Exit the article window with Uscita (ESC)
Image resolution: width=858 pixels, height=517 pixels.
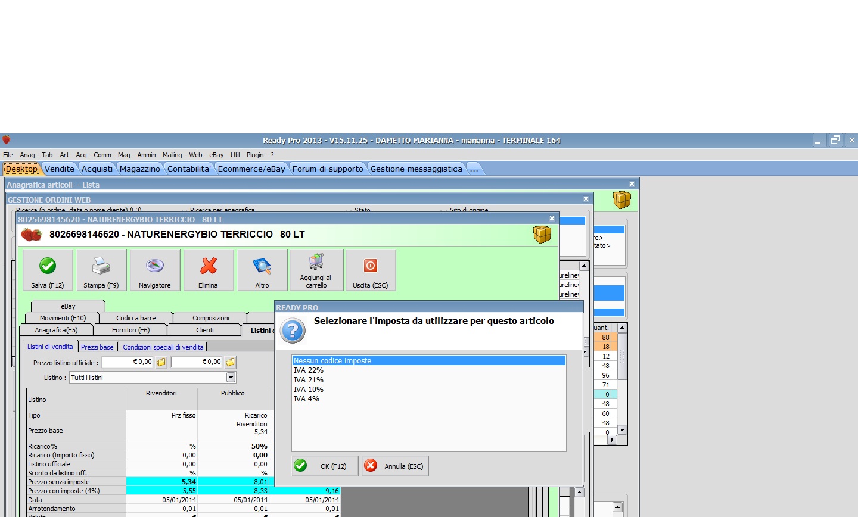pyautogui.click(x=371, y=270)
